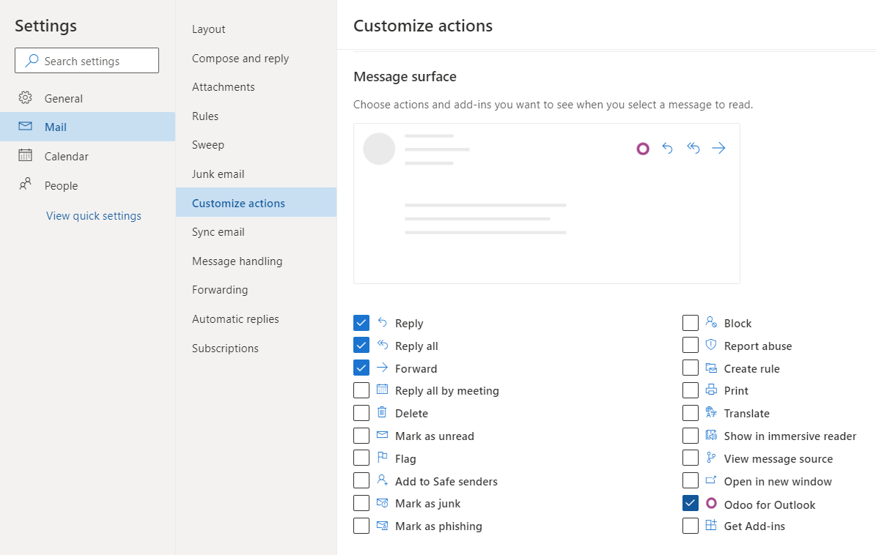Viewport: 876px width, 555px height.
Task: Click the Odoo for Outlook circle icon in preview
Action: 643,148
